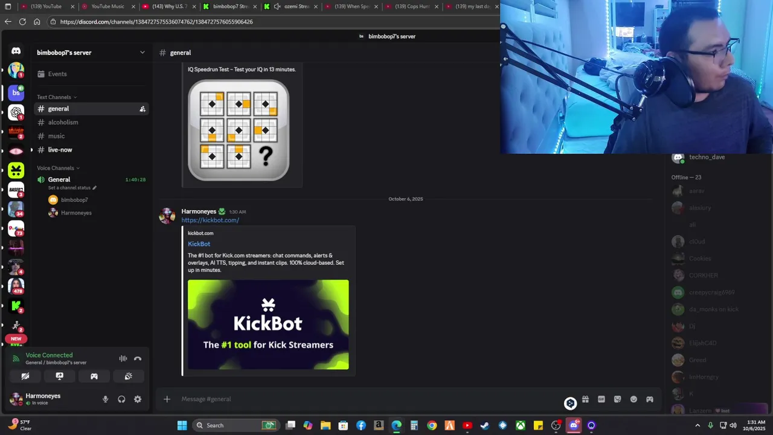
Task: Mute the microphone next to Harmoneyes
Action: (105, 399)
